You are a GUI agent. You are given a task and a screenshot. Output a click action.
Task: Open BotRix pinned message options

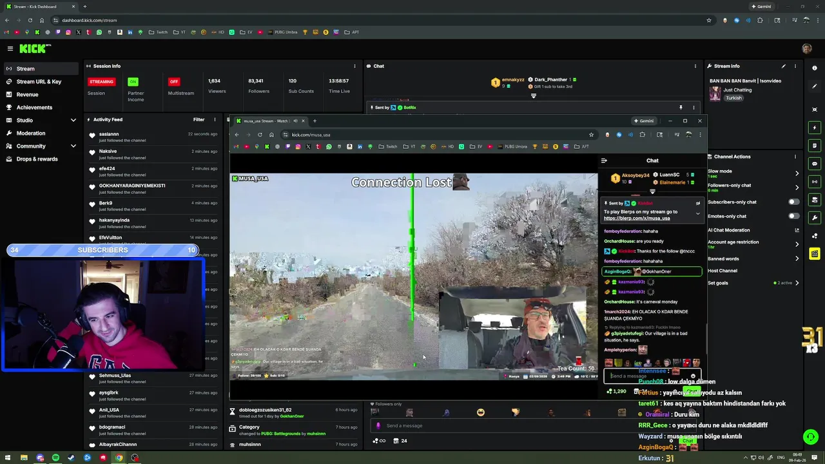click(x=694, y=108)
